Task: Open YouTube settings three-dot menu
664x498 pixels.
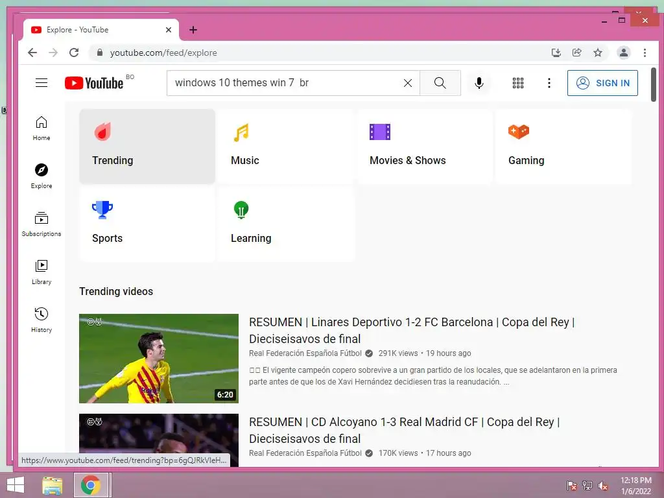Action: point(549,83)
